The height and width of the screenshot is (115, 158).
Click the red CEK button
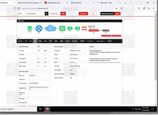[63, 14]
